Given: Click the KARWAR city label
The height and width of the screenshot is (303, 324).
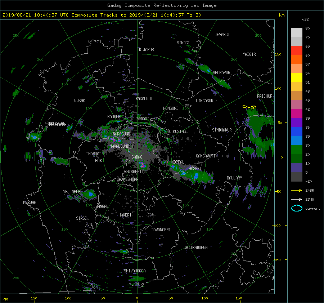Looking at the screenshot, I should pyautogui.click(x=30, y=202).
